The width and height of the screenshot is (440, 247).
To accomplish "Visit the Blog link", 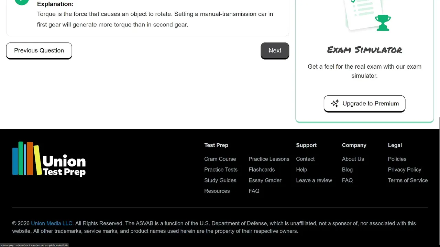I will point(347,169).
